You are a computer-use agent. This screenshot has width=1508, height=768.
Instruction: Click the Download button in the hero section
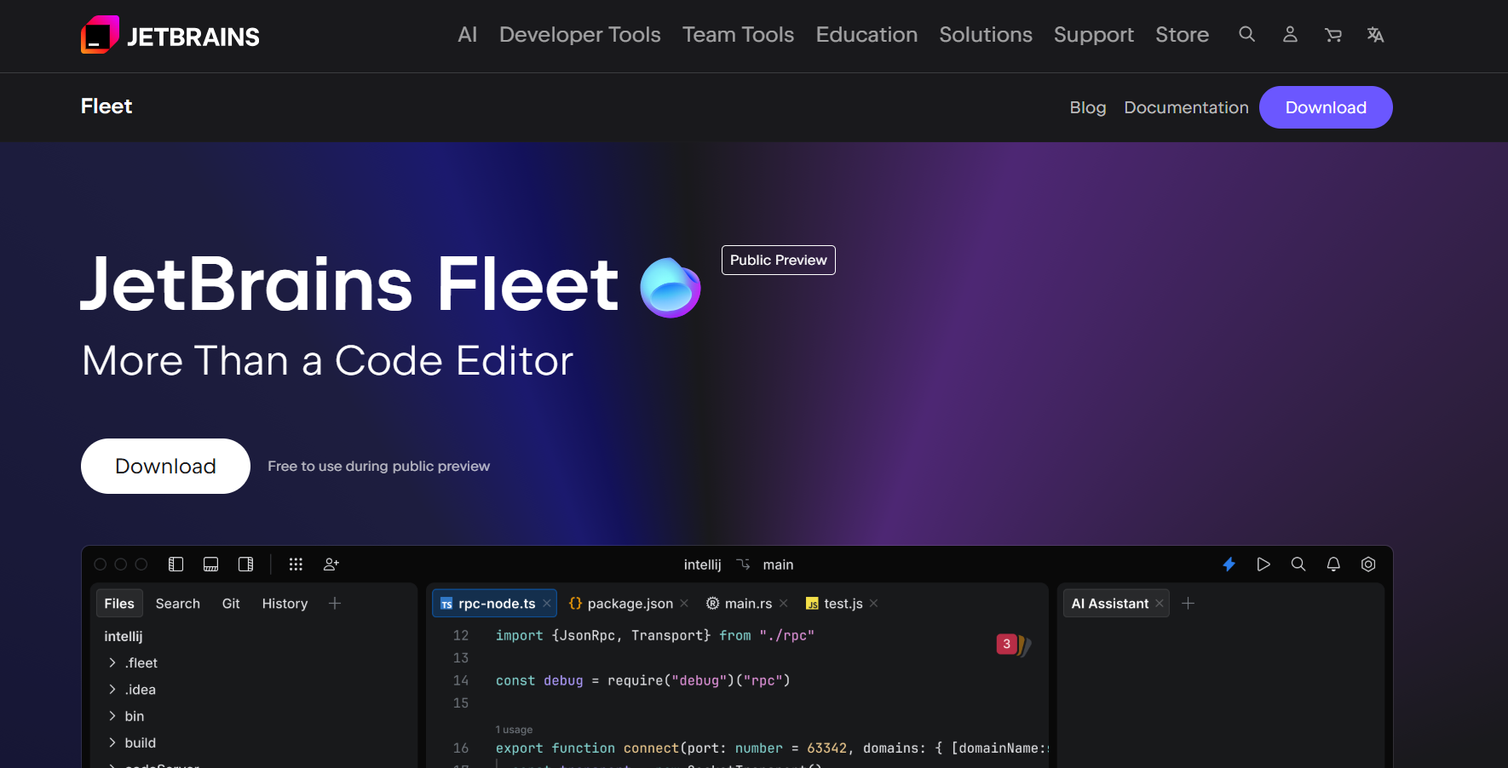(x=164, y=466)
